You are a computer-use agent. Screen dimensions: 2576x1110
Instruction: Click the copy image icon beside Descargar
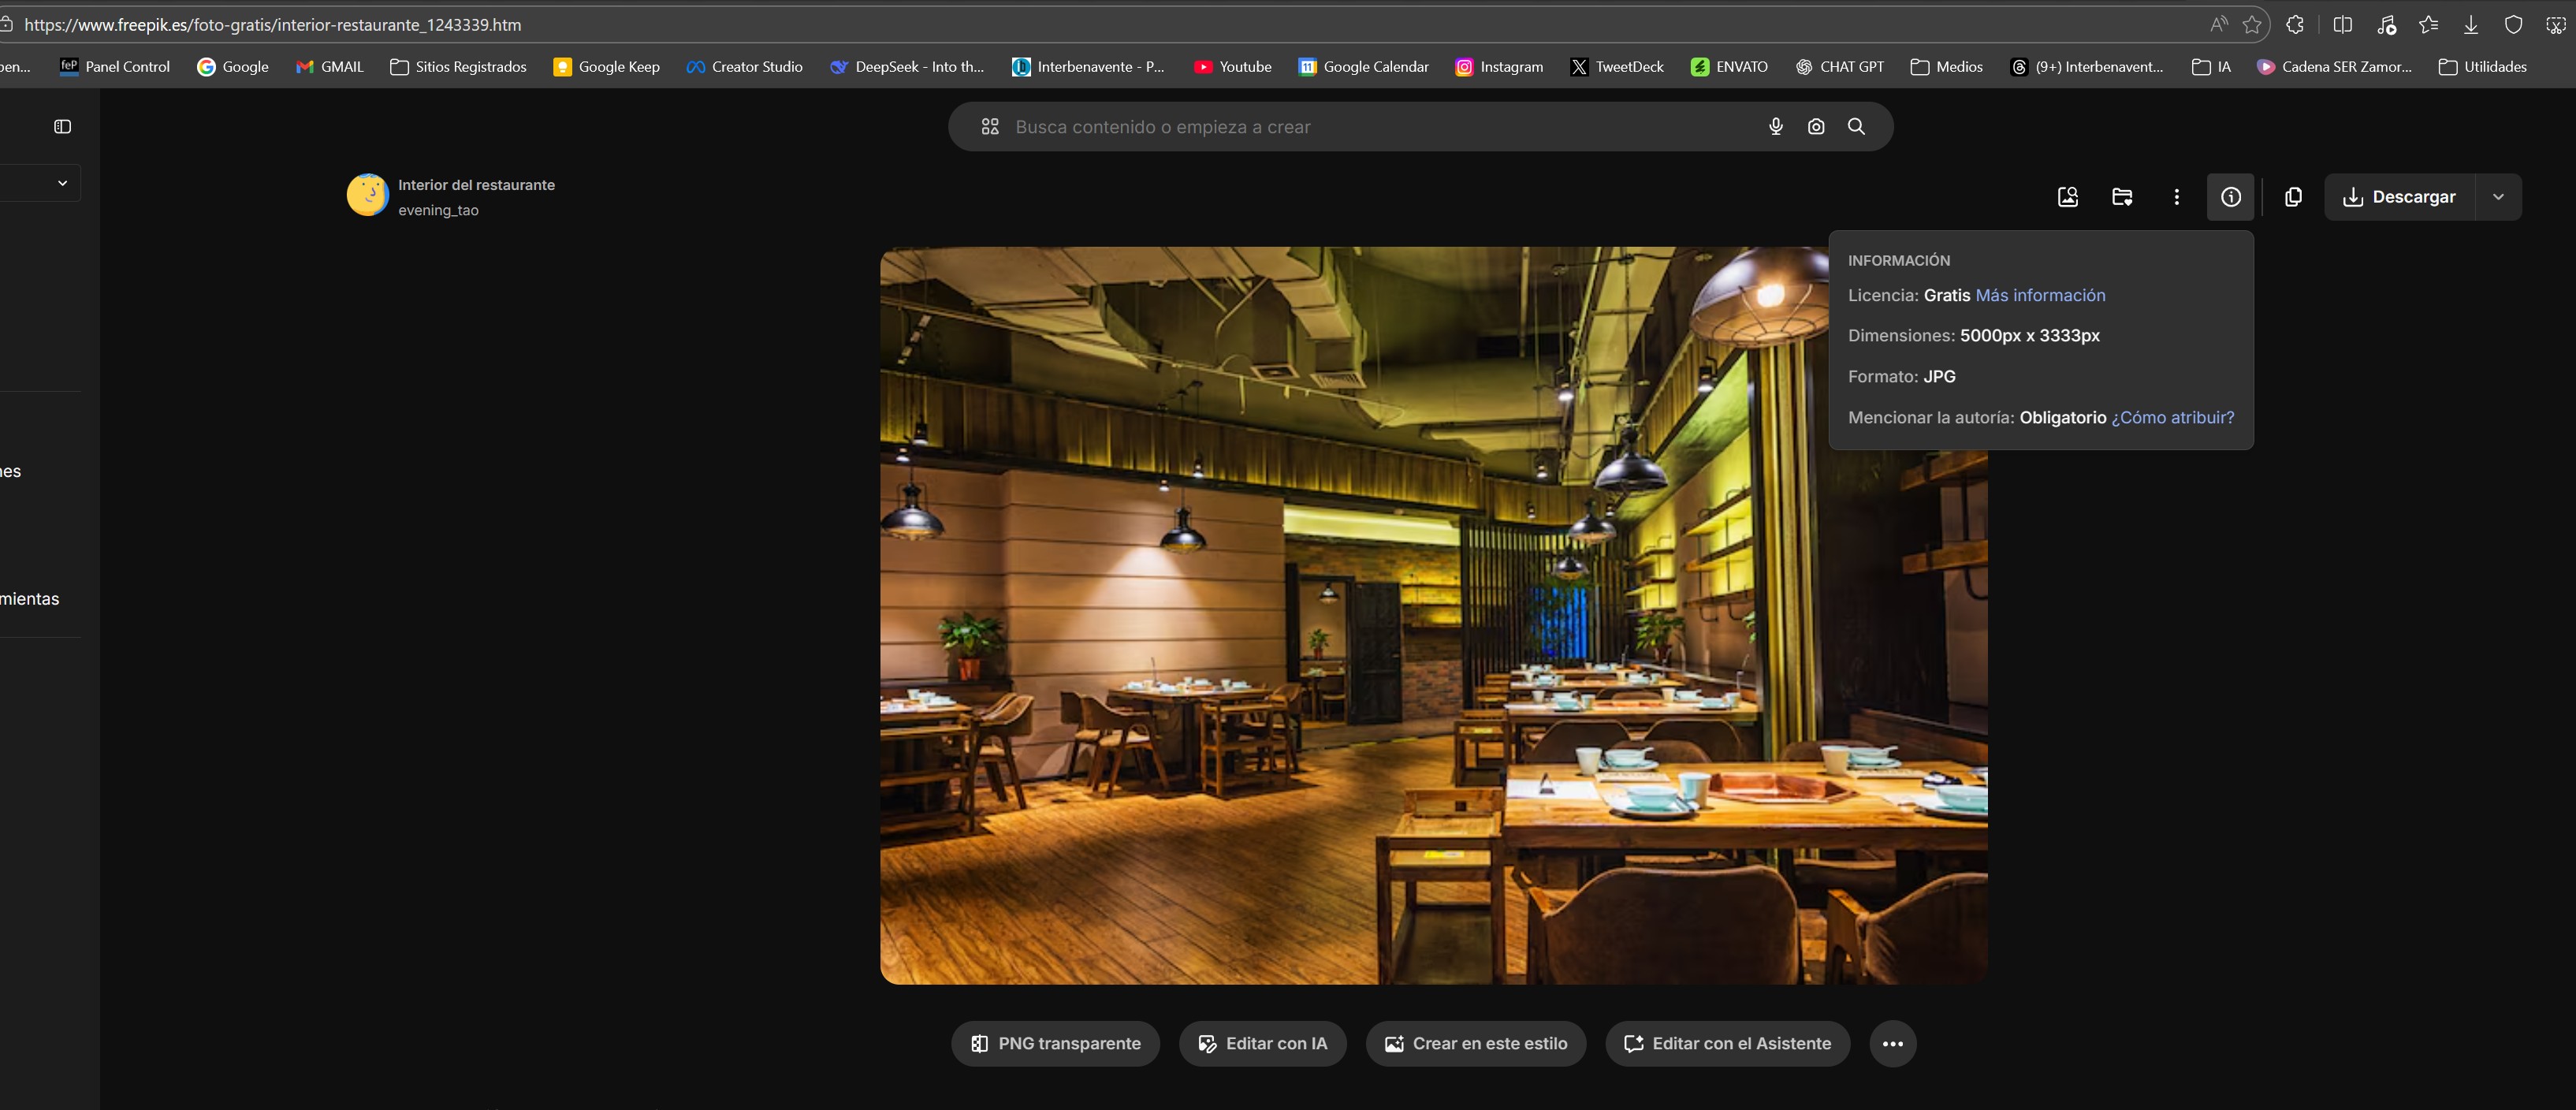pyautogui.click(x=2293, y=197)
